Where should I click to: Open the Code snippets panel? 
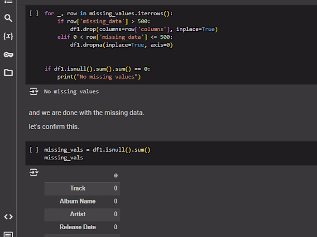pos(8,217)
